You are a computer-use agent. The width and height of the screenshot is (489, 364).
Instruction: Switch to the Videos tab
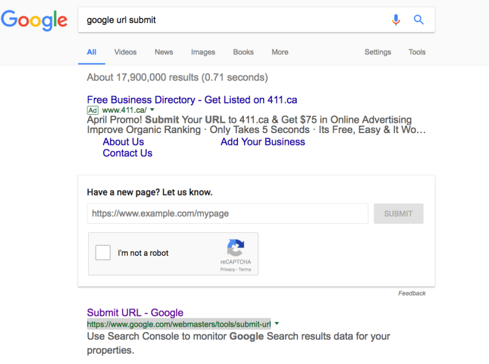[125, 52]
